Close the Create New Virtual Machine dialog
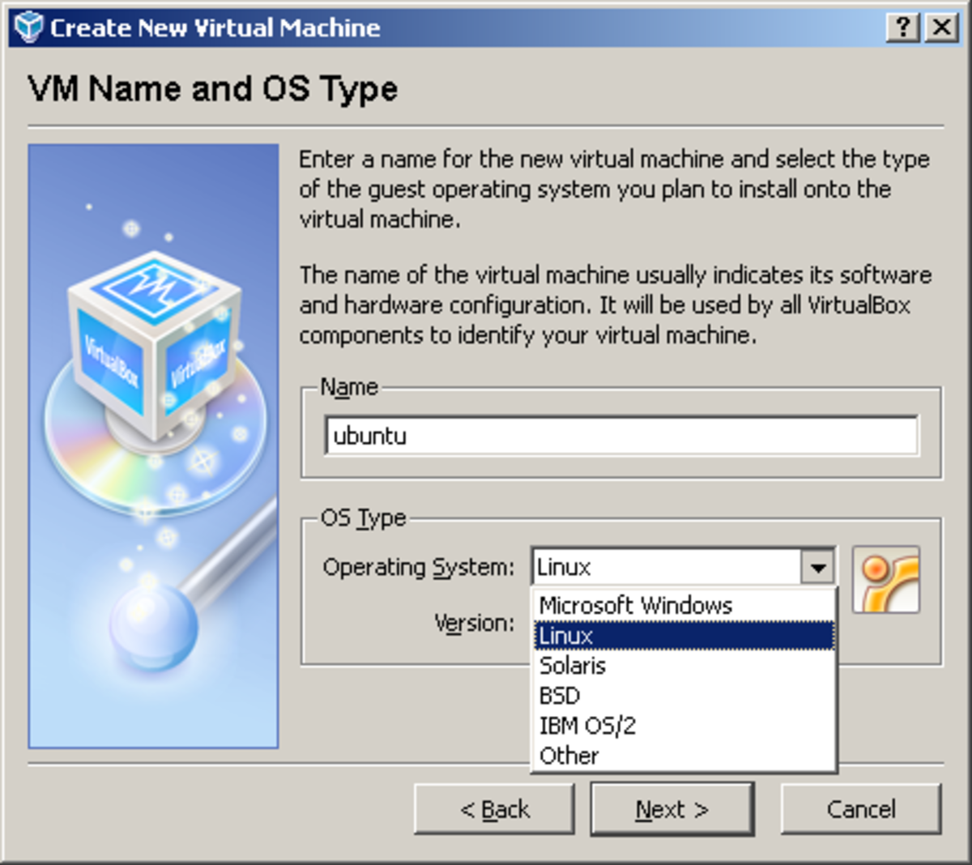Screen dimensions: 972x865 click(x=942, y=28)
